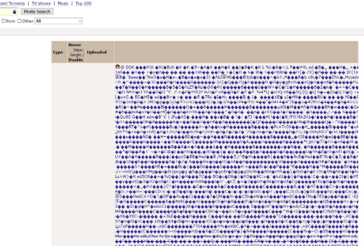Open the Recent Torrents link

12,4
